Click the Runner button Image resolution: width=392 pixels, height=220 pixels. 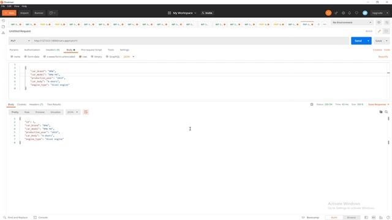click(39, 13)
